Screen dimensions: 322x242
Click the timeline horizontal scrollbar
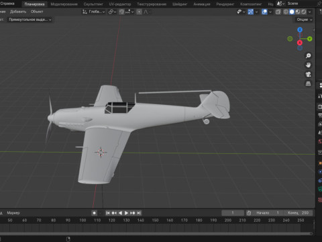[x=156, y=233]
